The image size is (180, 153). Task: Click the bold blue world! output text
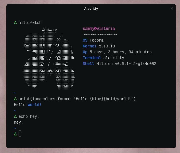[x=34, y=105]
